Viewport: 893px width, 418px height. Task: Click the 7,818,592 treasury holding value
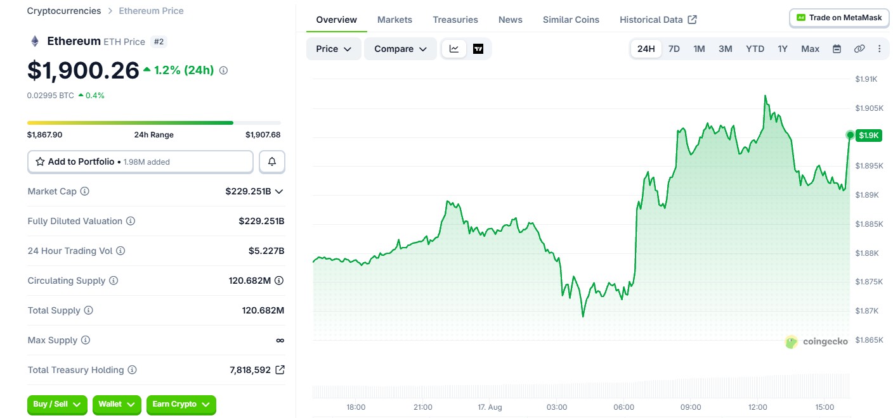(250, 370)
